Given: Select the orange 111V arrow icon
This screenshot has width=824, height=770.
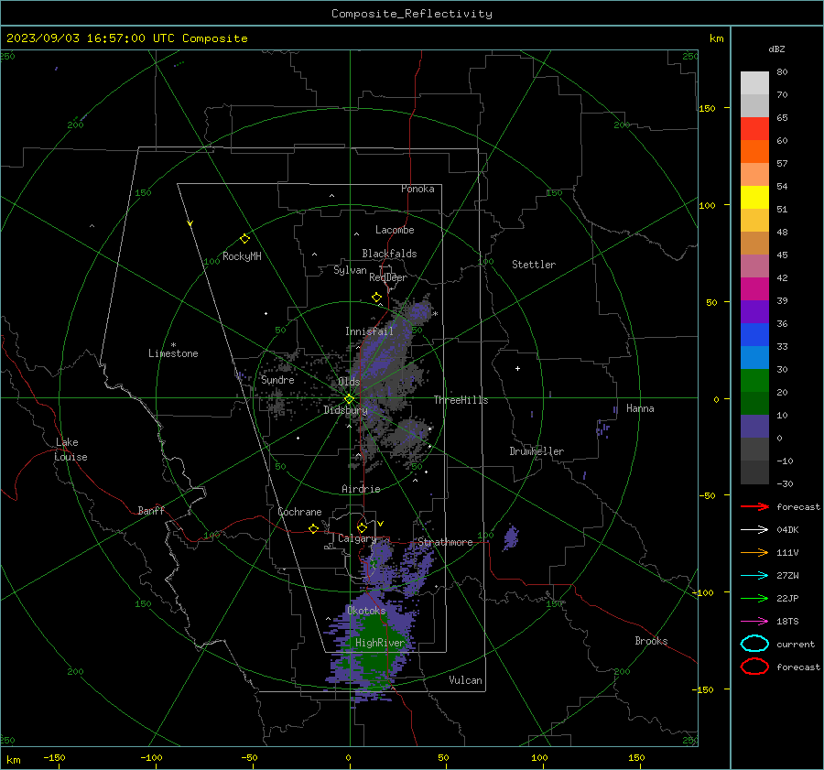Looking at the screenshot, I should [754, 552].
